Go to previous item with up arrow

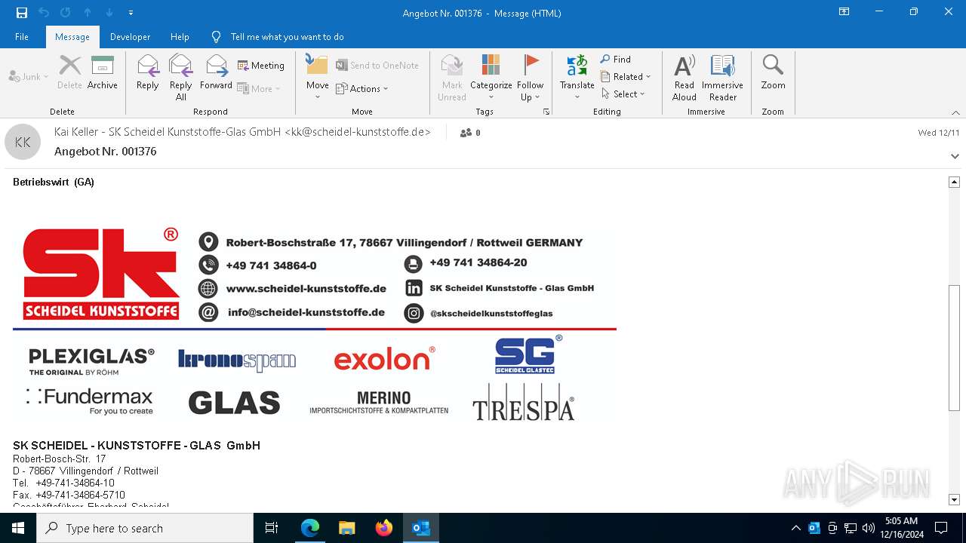88,13
